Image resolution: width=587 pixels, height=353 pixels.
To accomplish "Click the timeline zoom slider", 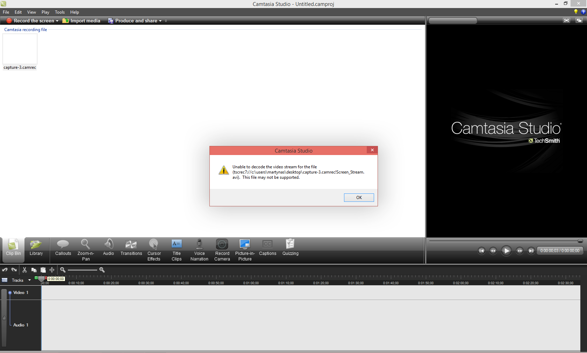I will click(83, 270).
